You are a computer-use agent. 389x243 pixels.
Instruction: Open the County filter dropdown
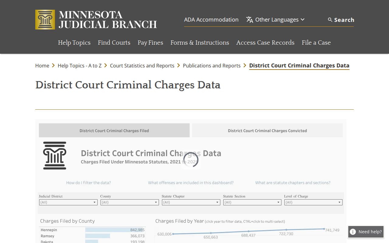tap(129, 202)
